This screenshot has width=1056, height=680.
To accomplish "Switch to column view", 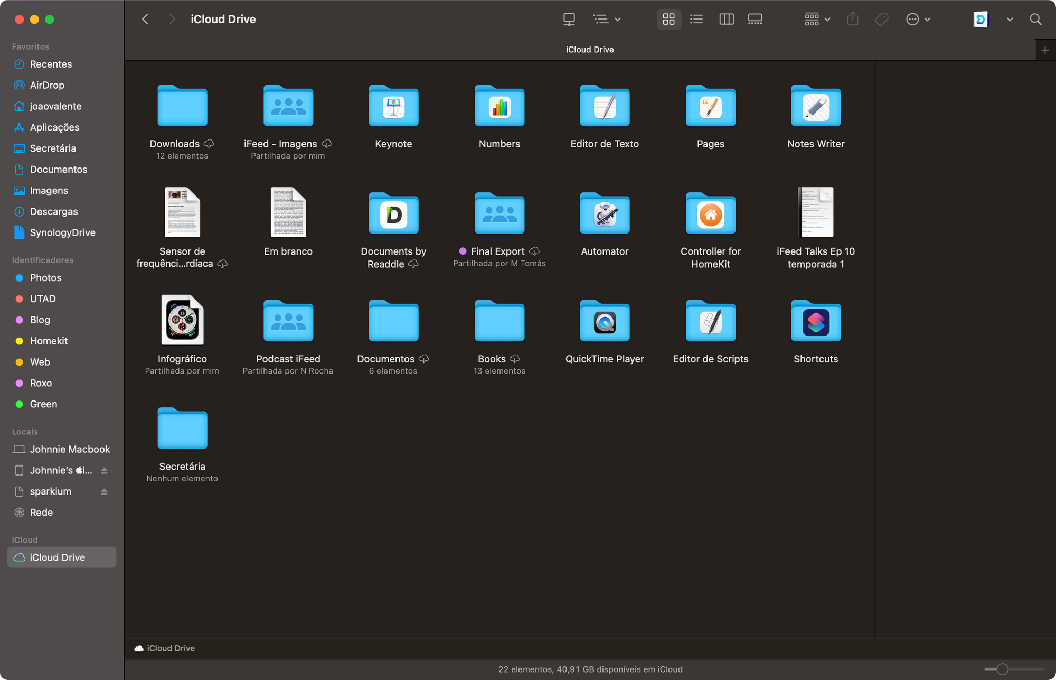I will click(x=727, y=20).
